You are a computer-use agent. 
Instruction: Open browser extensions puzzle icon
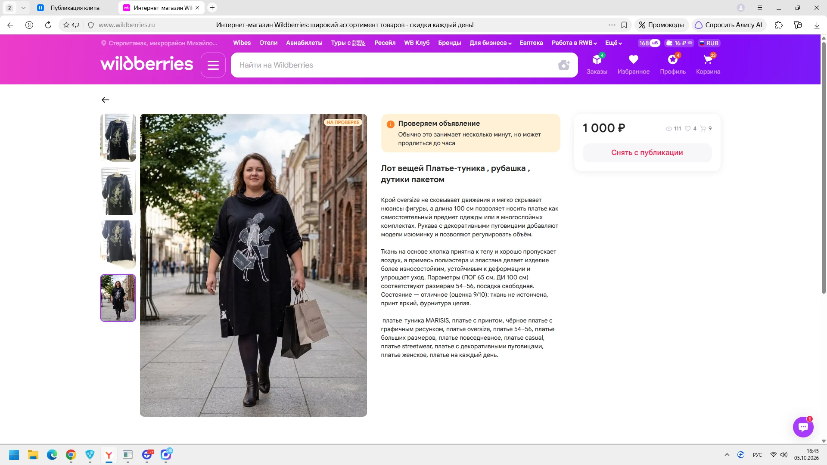point(778,25)
